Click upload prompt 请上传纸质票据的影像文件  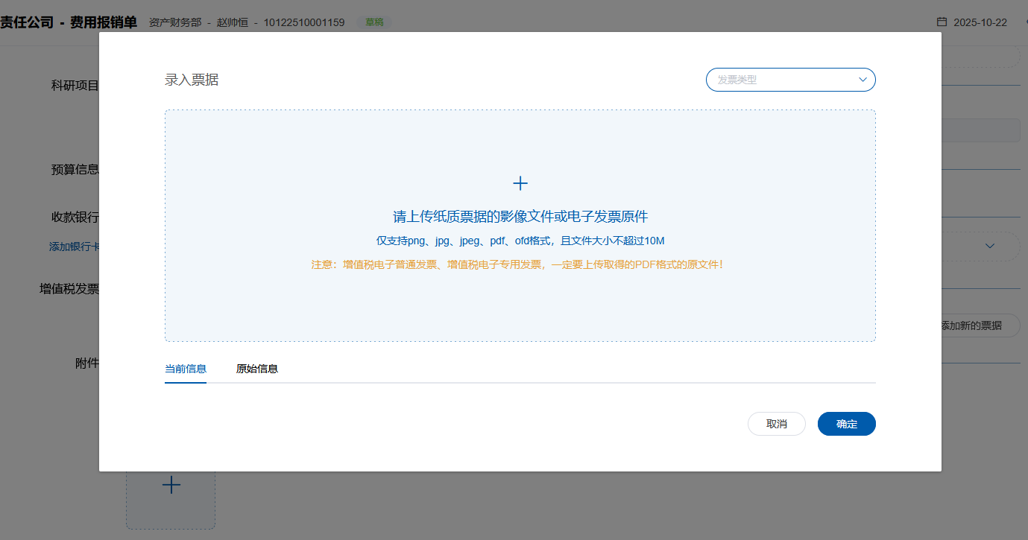[520, 217]
